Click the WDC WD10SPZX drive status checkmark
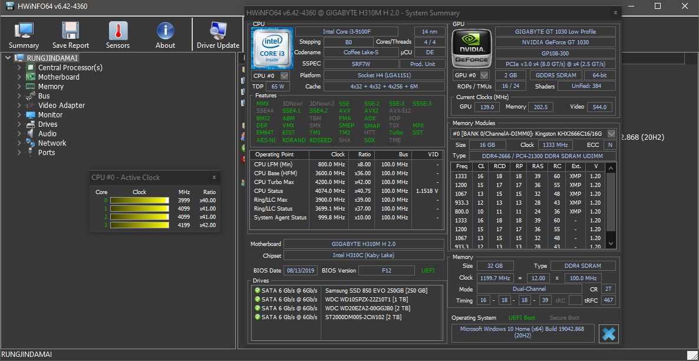The height and width of the screenshot is (361, 699). (257, 299)
